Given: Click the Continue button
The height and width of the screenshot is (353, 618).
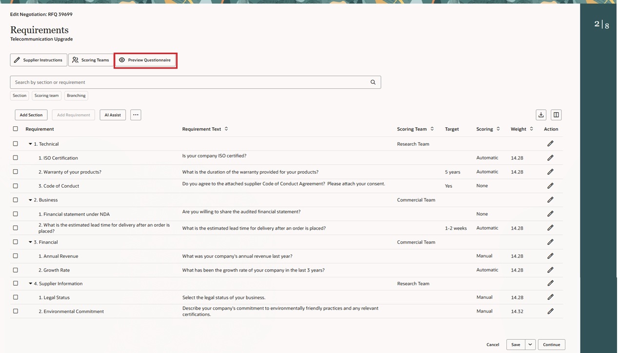Looking at the screenshot, I should pyautogui.click(x=551, y=344).
